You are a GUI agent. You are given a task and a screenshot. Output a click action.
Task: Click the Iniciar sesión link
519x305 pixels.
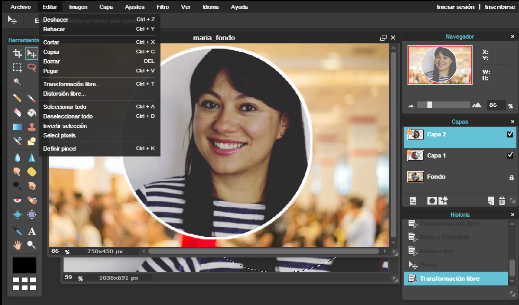coord(455,7)
